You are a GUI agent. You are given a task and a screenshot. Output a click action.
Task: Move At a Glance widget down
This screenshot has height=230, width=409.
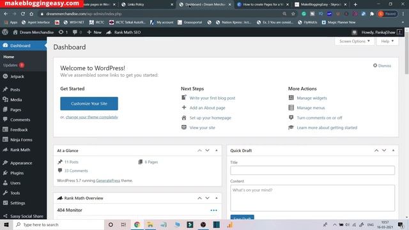pyautogui.click(x=207, y=151)
